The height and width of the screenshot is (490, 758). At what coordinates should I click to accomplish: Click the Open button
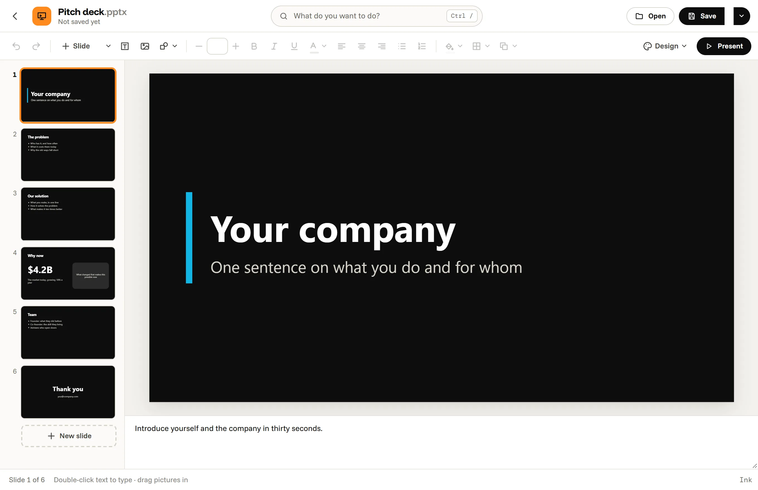tap(650, 16)
